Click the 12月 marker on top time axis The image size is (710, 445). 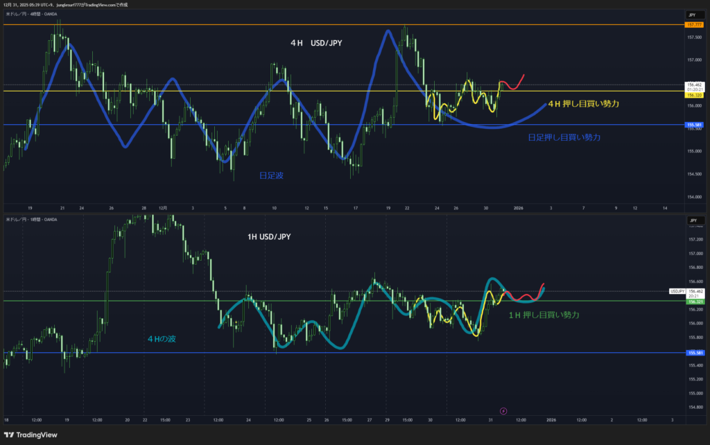point(163,207)
